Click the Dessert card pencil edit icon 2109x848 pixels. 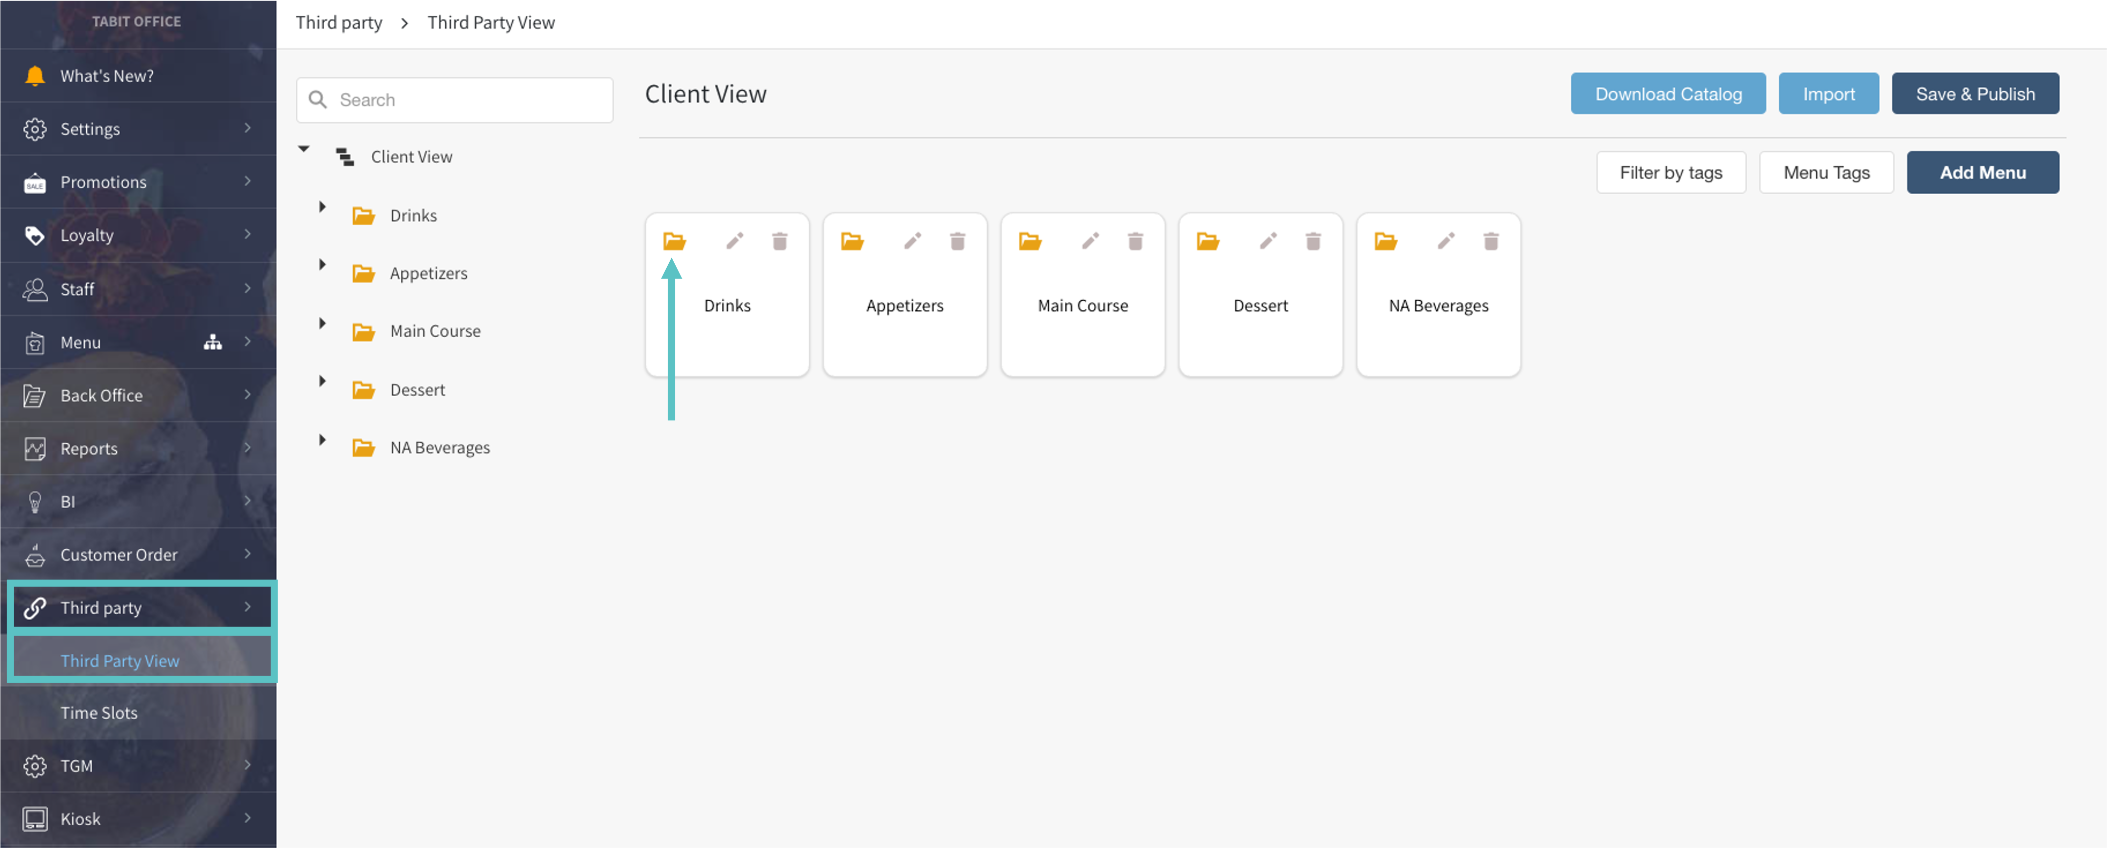pyautogui.click(x=1267, y=240)
